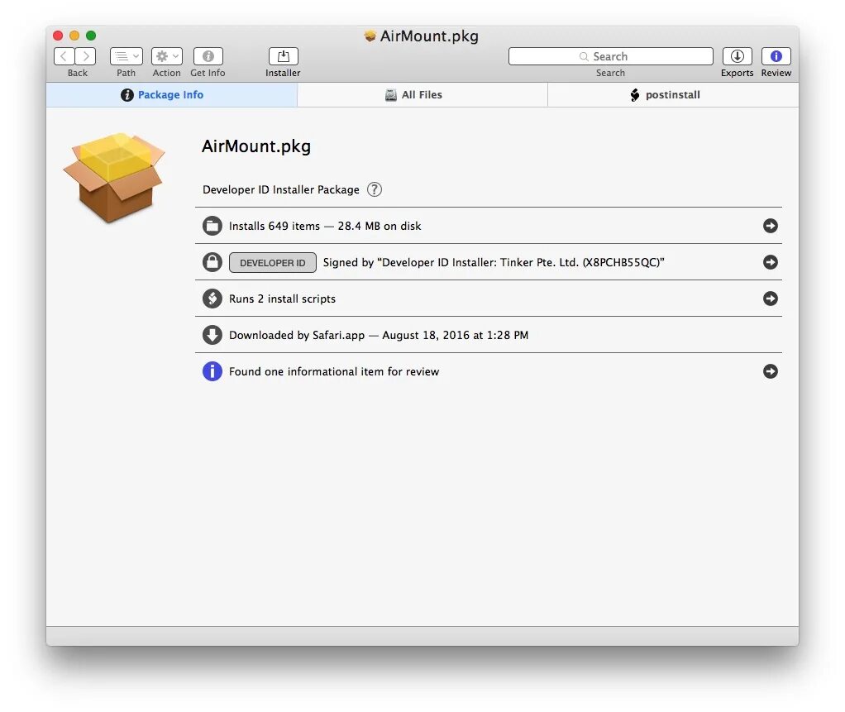
Task: Focus the Search field
Action: (x=610, y=56)
